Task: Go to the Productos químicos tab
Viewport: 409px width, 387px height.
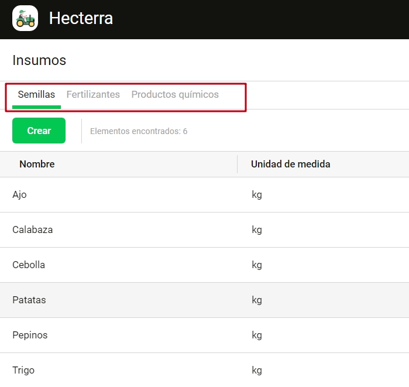Action: (x=175, y=95)
